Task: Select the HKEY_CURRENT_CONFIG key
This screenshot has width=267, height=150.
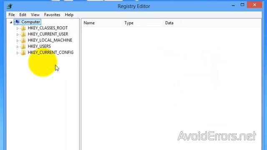Action: [x=51, y=52]
